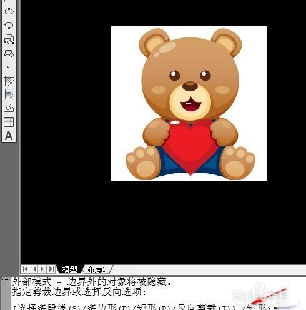Screen dimensions: 306x310
Task: Open the Insert Block tool
Action: pos(9,39)
